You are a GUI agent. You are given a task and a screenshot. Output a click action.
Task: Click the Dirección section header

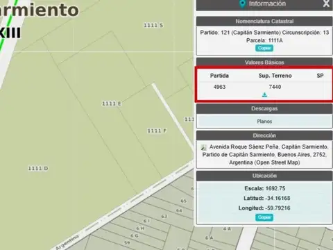(x=264, y=135)
